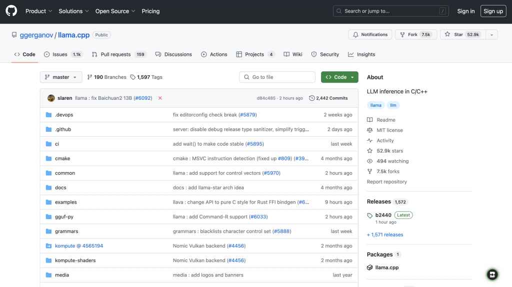Switch to the Security tab

tap(325, 54)
